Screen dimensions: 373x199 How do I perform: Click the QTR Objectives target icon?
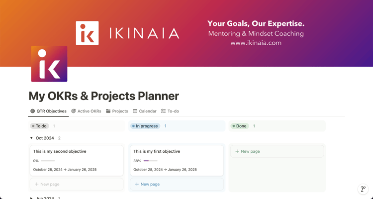point(33,111)
